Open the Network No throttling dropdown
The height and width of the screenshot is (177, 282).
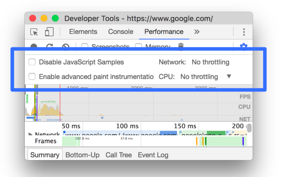pos(211,62)
